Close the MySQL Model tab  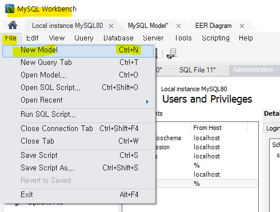point(178,26)
